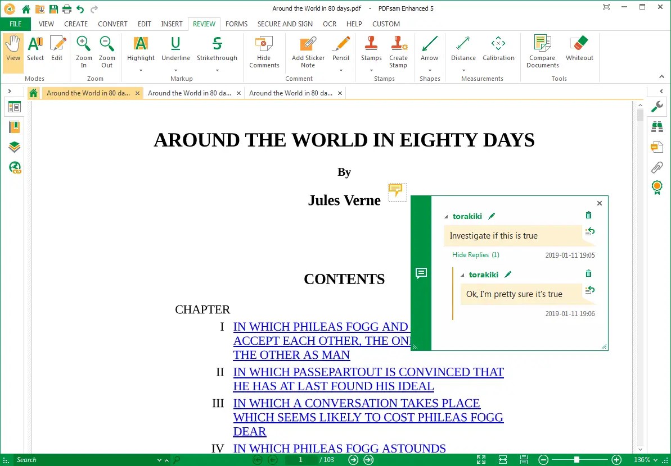The image size is (671, 466).
Task: Click the Create Stamp icon
Action: 398,51
